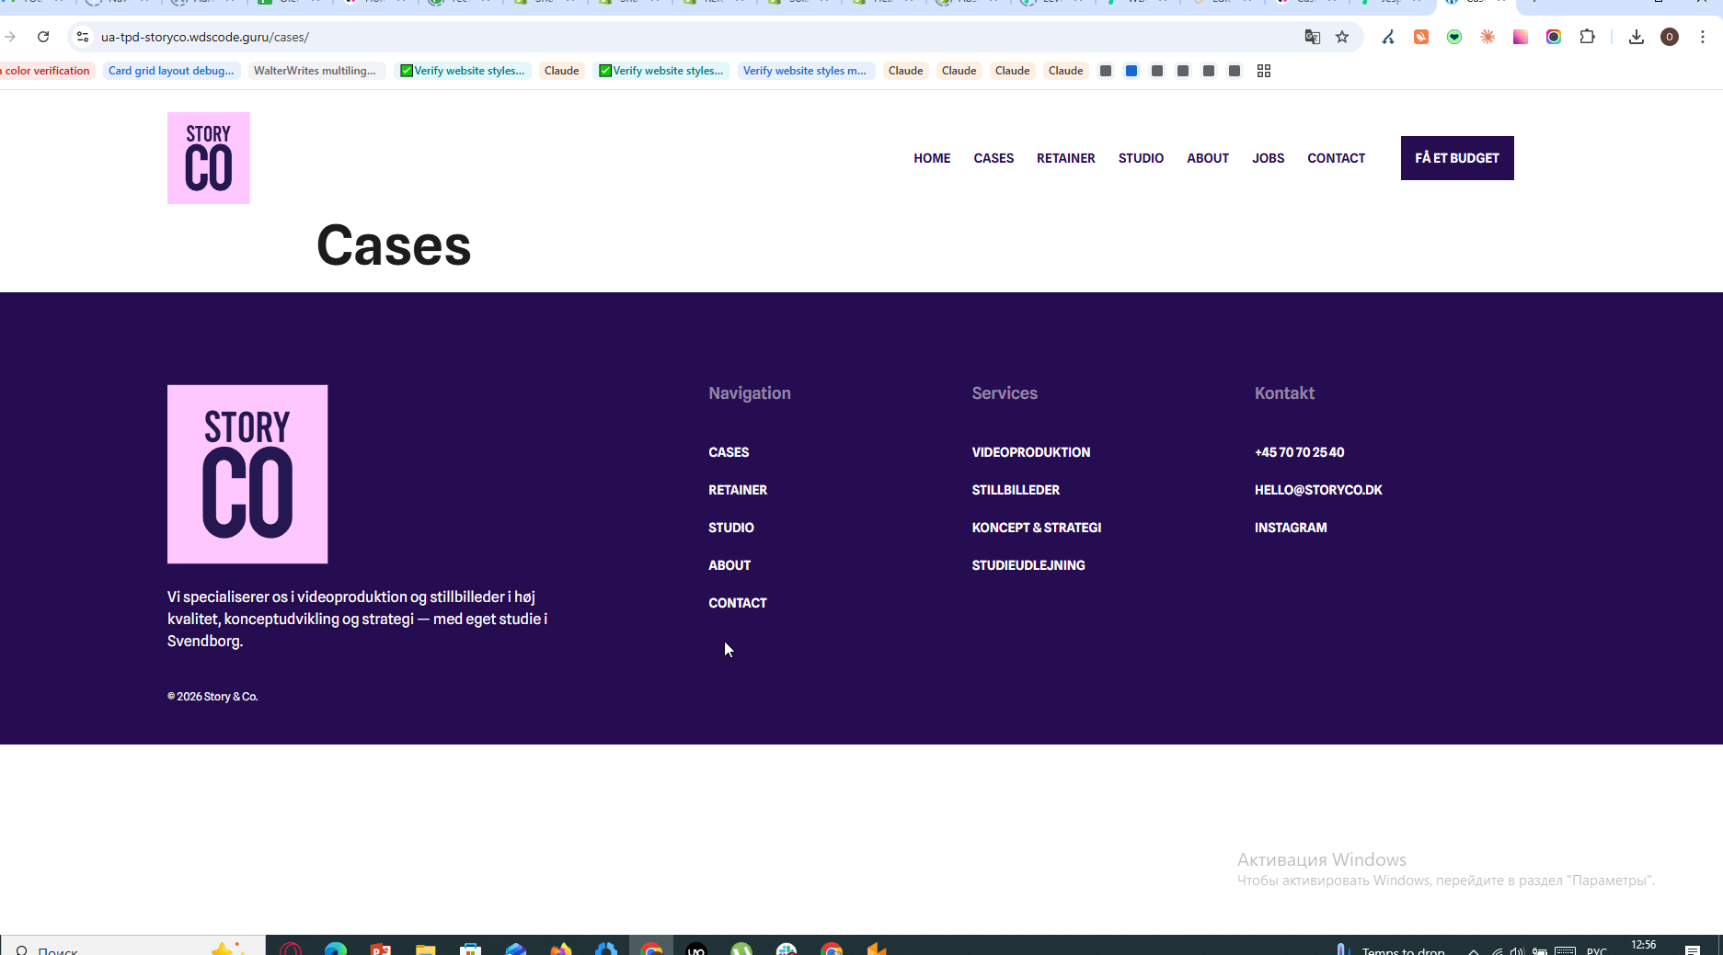Open the rainbow circle camera extension
Viewport: 1723px width, 955px height.
pyautogui.click(x=1554, y=37)
